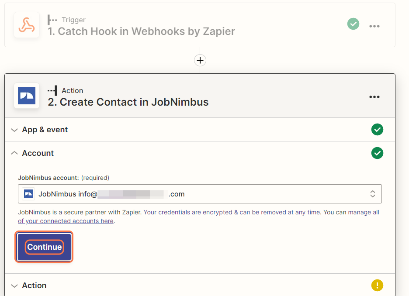Click the yellow warning icon on Action

point(377,286)
